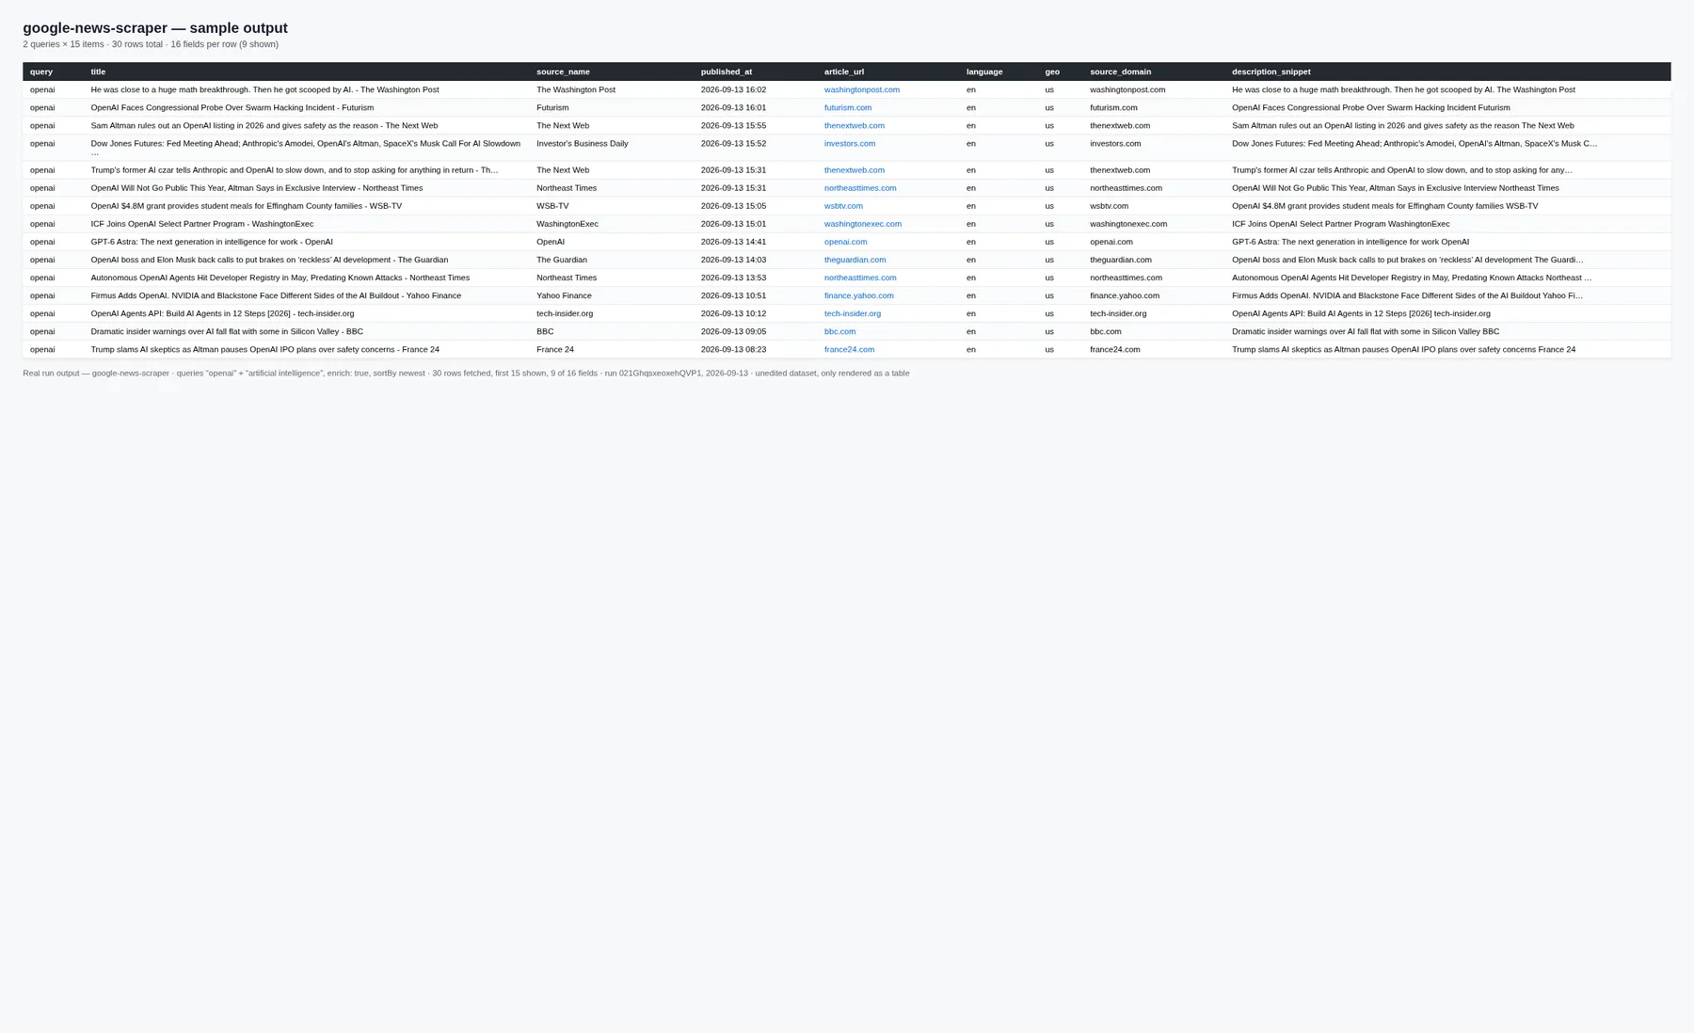Select timestamp '2026-09-13 15:55'
Image resolution: width=1694 pixels, height=1033 pixels.
tap(733, 125)
